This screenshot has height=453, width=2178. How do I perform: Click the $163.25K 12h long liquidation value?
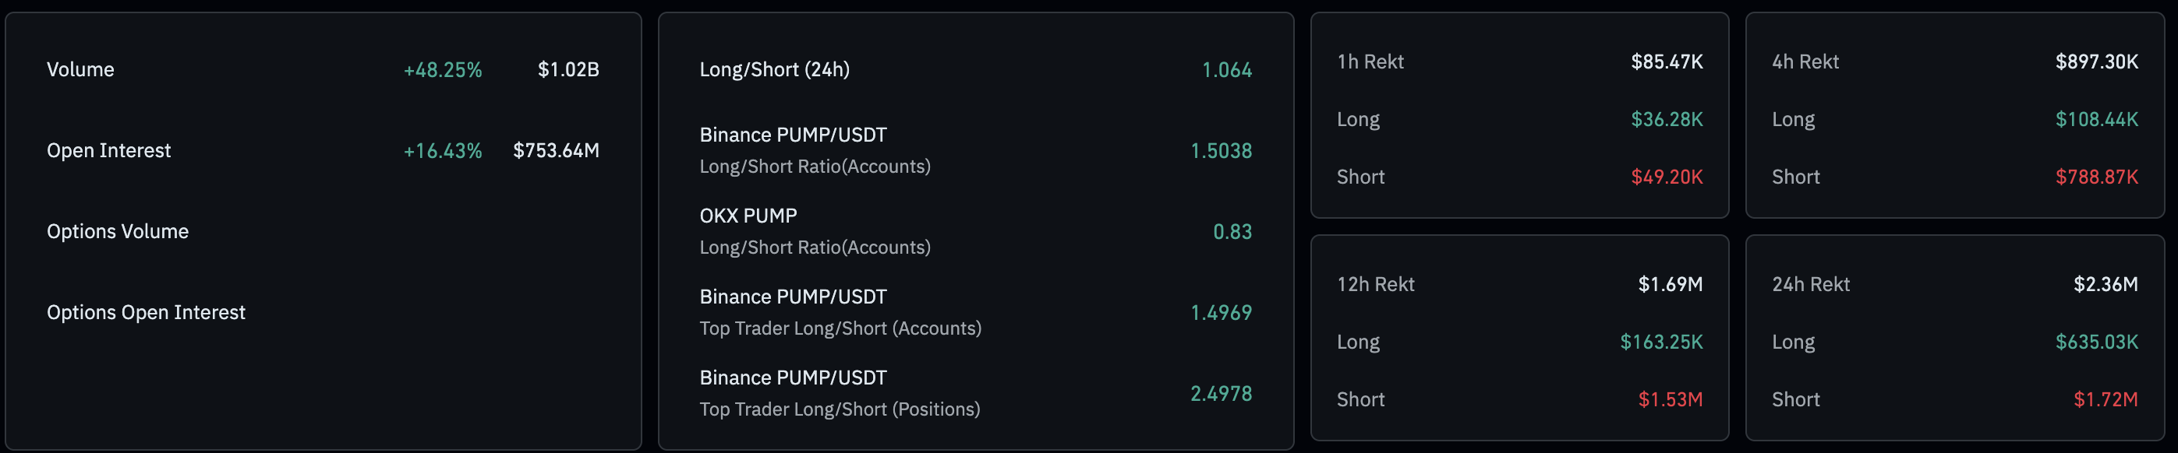pos(1660,342)
